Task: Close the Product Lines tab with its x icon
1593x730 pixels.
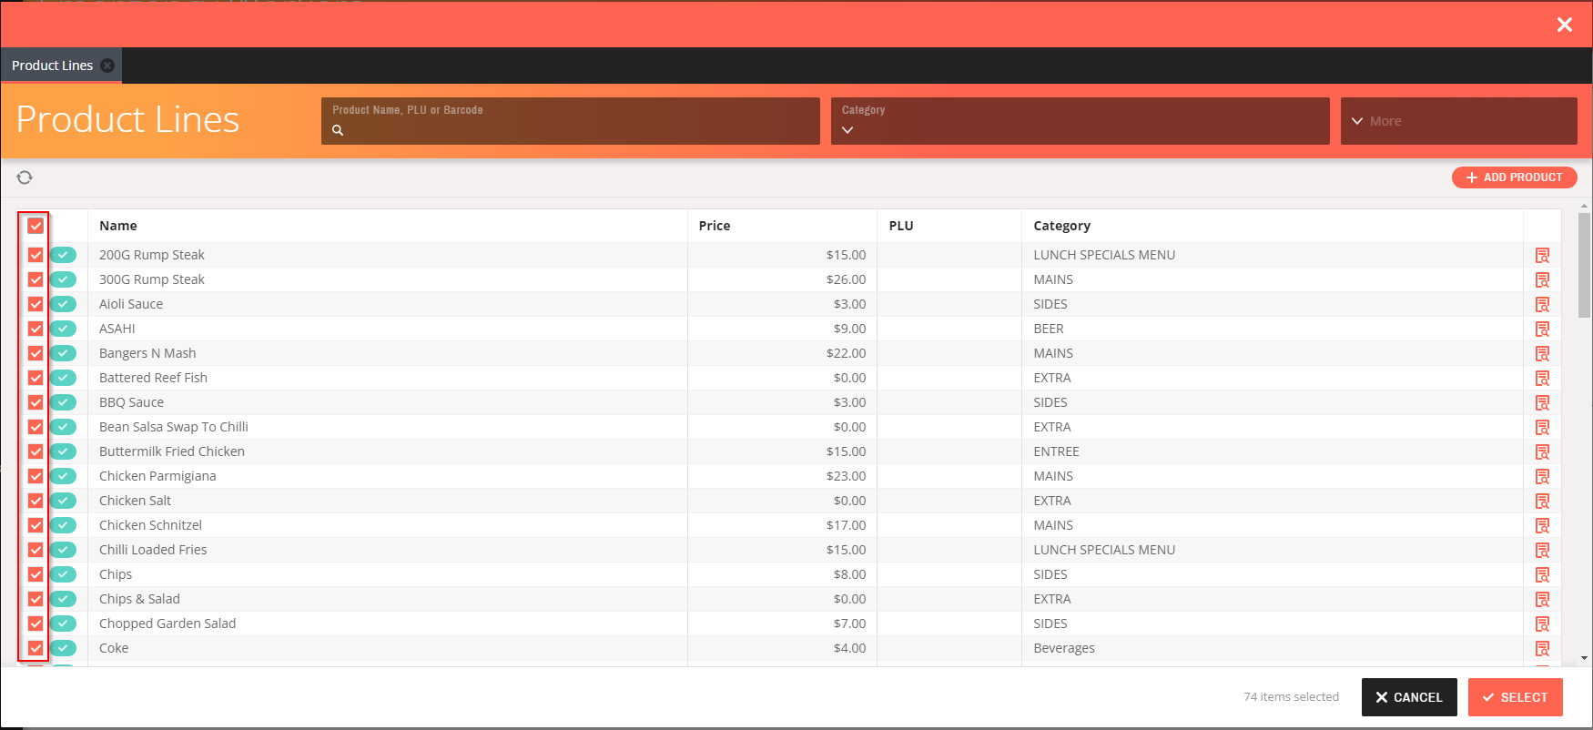Action: tap(107, 66)
